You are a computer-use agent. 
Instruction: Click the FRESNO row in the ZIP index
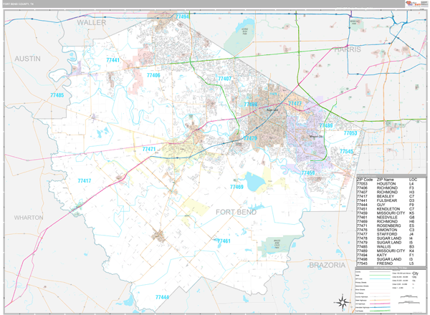tap(385, 263)
